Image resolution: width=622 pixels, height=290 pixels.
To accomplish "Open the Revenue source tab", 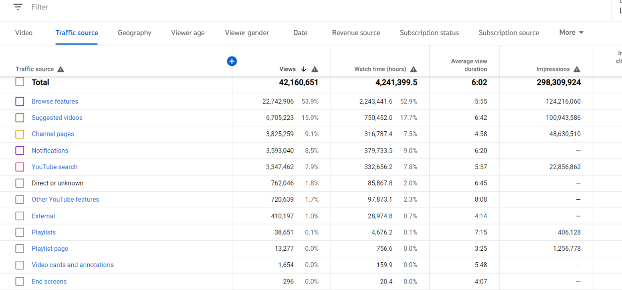I will pyautogui.click(x=356, y=33).
